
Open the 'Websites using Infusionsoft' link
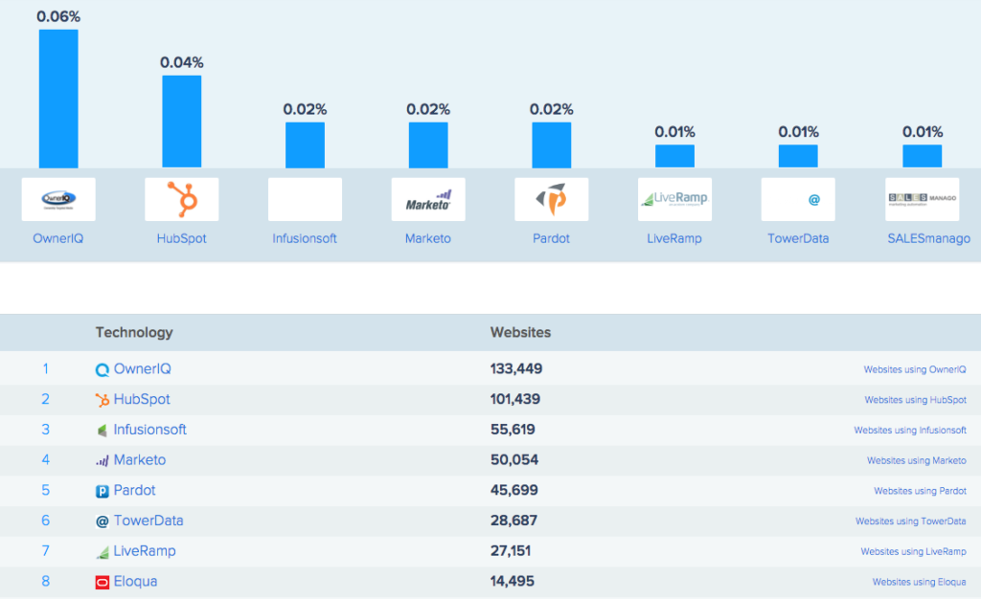pyautogui.click(x=910, y=431)
